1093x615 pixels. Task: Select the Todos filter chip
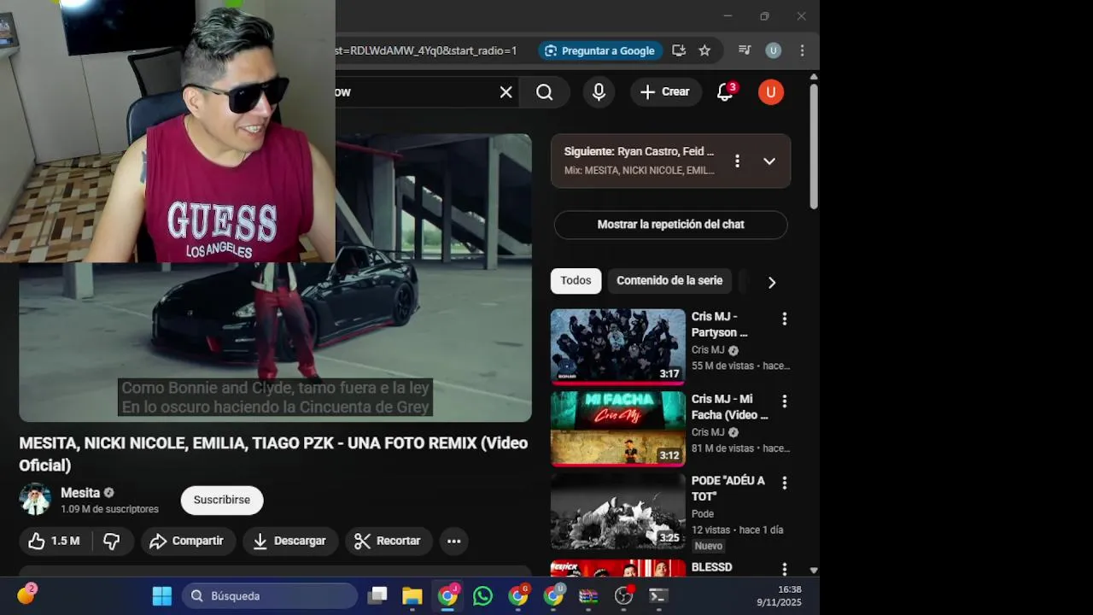[576, 281]
